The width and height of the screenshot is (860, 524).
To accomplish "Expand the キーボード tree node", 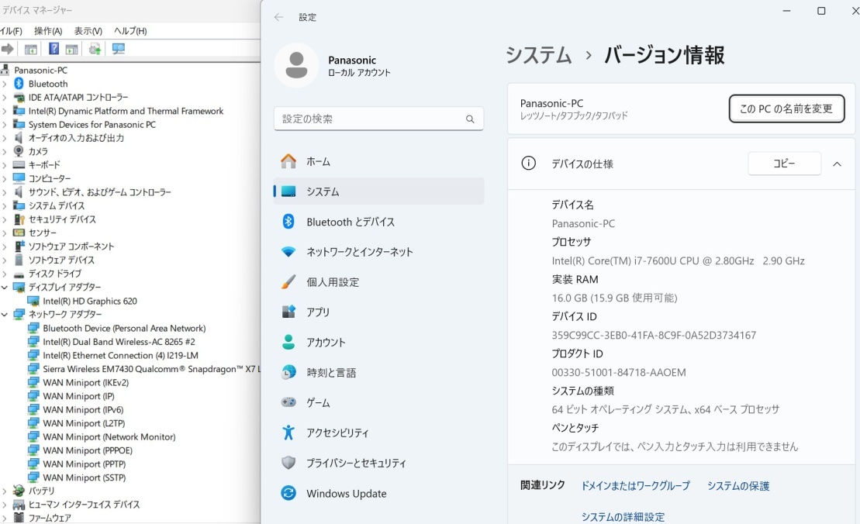I will pos(5,164).
